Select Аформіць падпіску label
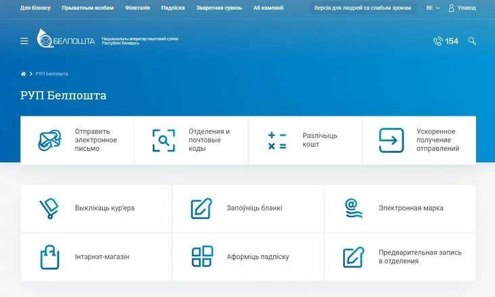Viewport: 495px width, 297px height. pyautogui.click(x=258, y=257)
